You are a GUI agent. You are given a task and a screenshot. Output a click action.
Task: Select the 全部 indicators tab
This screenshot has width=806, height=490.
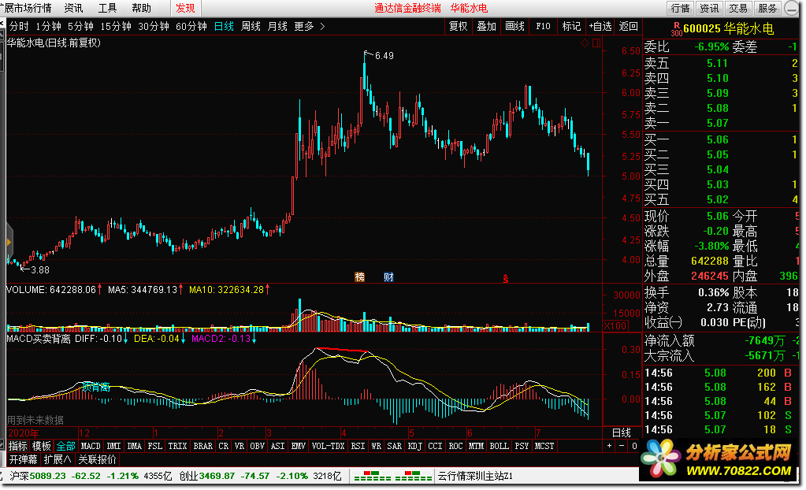[x=65, y=446]
